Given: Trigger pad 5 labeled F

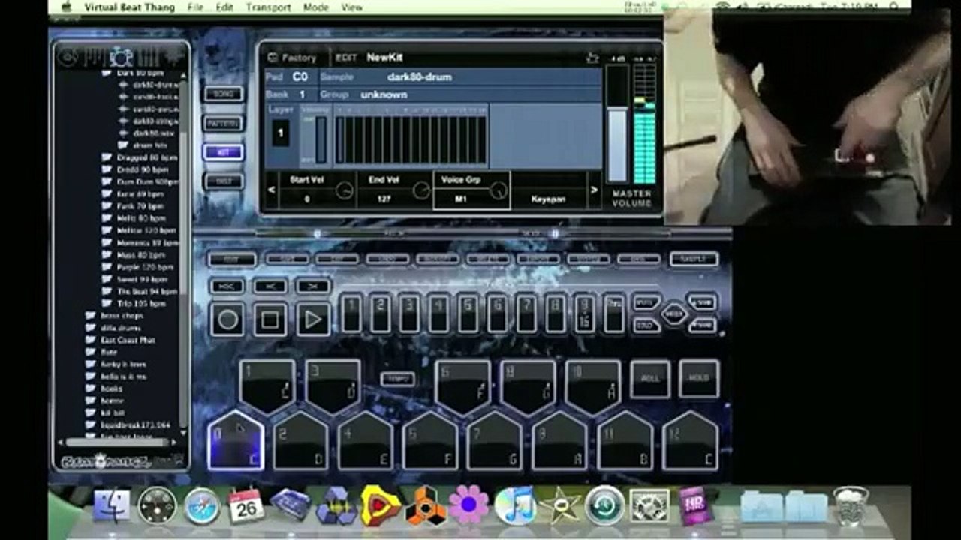Looking at the screenshot, I should [429, 441].
